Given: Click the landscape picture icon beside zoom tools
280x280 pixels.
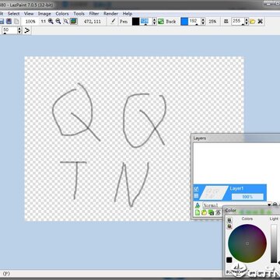Looking at the screenshot, I should click(x=74, y=22).
